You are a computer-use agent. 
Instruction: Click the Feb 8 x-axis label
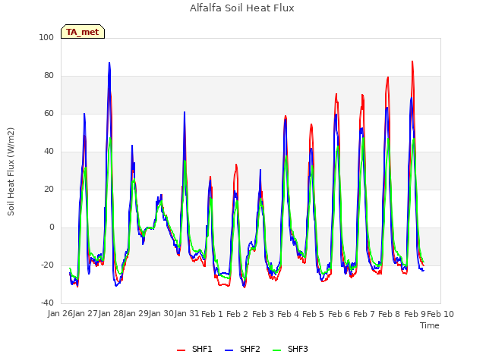(390, 314)
